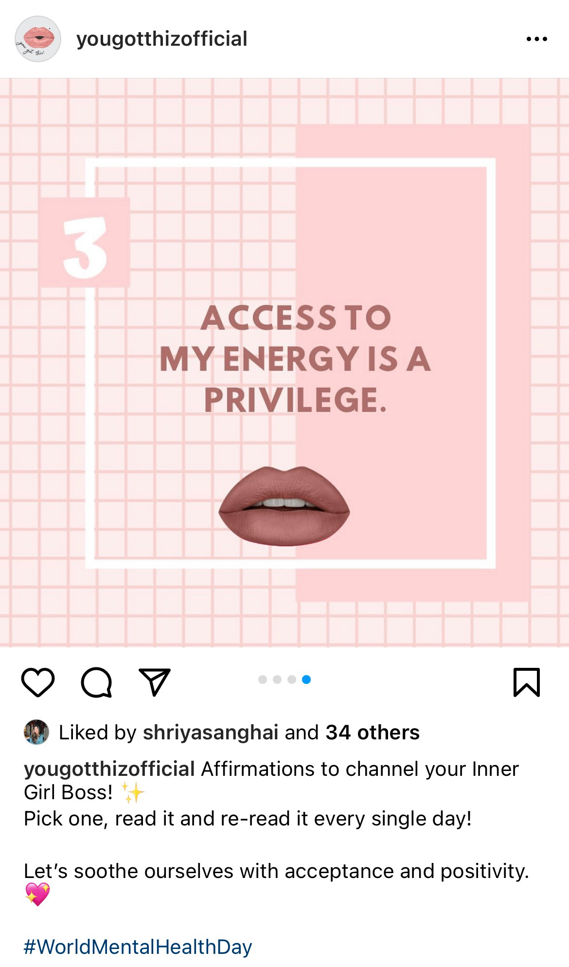Tap active blue fourth carousel dot
The height and width of the screenshot is (967, 569).
(x=306, y=680)
